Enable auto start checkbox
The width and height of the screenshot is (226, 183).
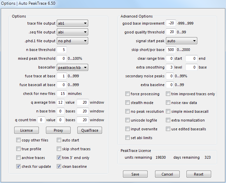pyautogui.click(x=59, y=140)
